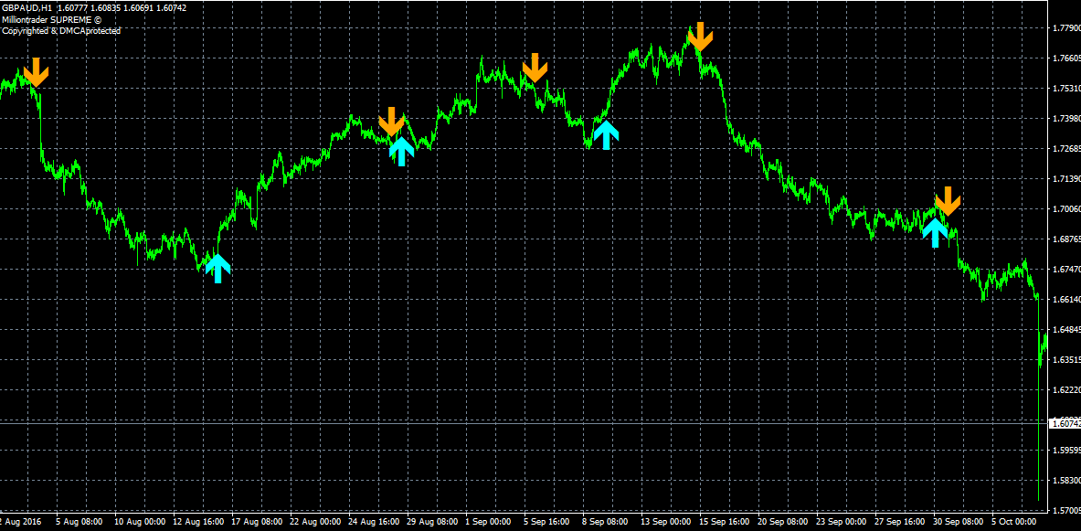Select the orange sell arrow near 5 Sep

click(535, 68)
